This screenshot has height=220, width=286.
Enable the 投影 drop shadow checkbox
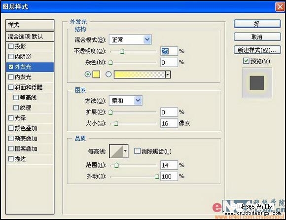[11, 46]
